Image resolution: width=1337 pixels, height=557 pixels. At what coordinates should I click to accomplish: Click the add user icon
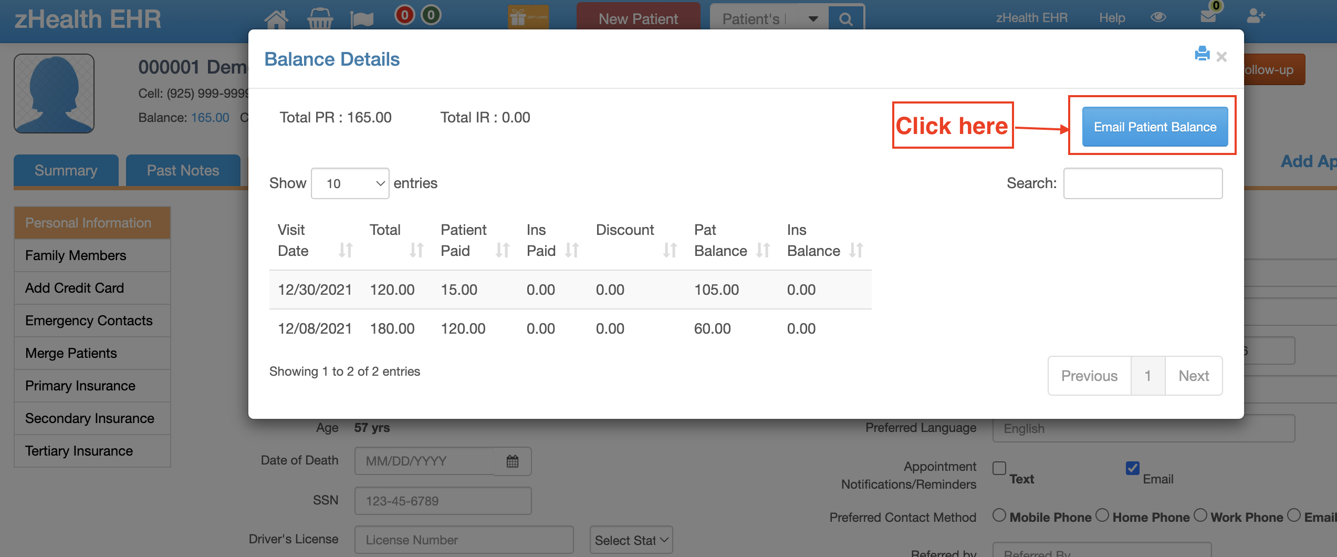click(x=1256, y=16)
